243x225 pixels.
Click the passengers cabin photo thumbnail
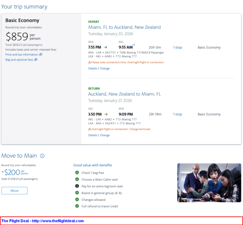pyautogui.click(x=209, y=183)
